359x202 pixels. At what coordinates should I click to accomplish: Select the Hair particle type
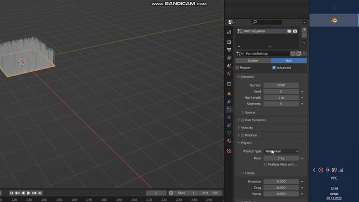(289, 61)
